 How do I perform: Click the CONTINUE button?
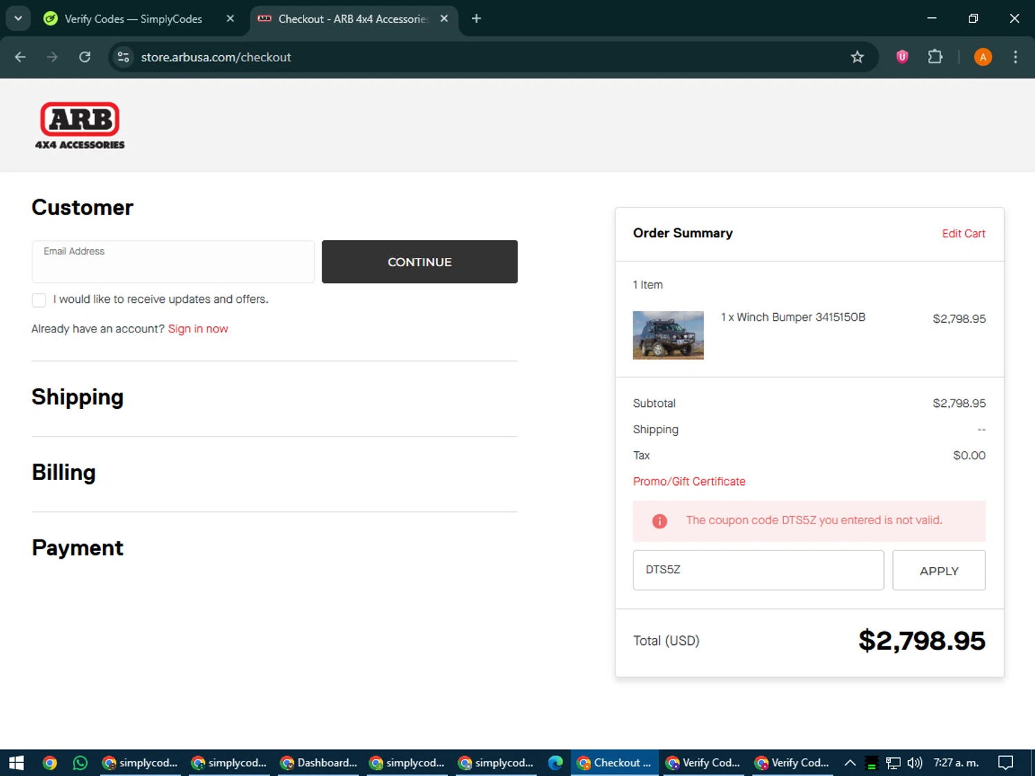[x=420, y=261]
